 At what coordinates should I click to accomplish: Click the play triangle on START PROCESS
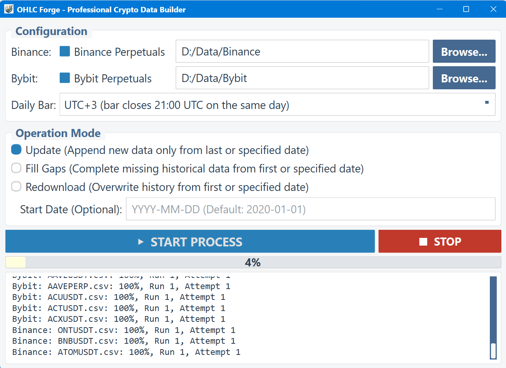click(141, 242)
